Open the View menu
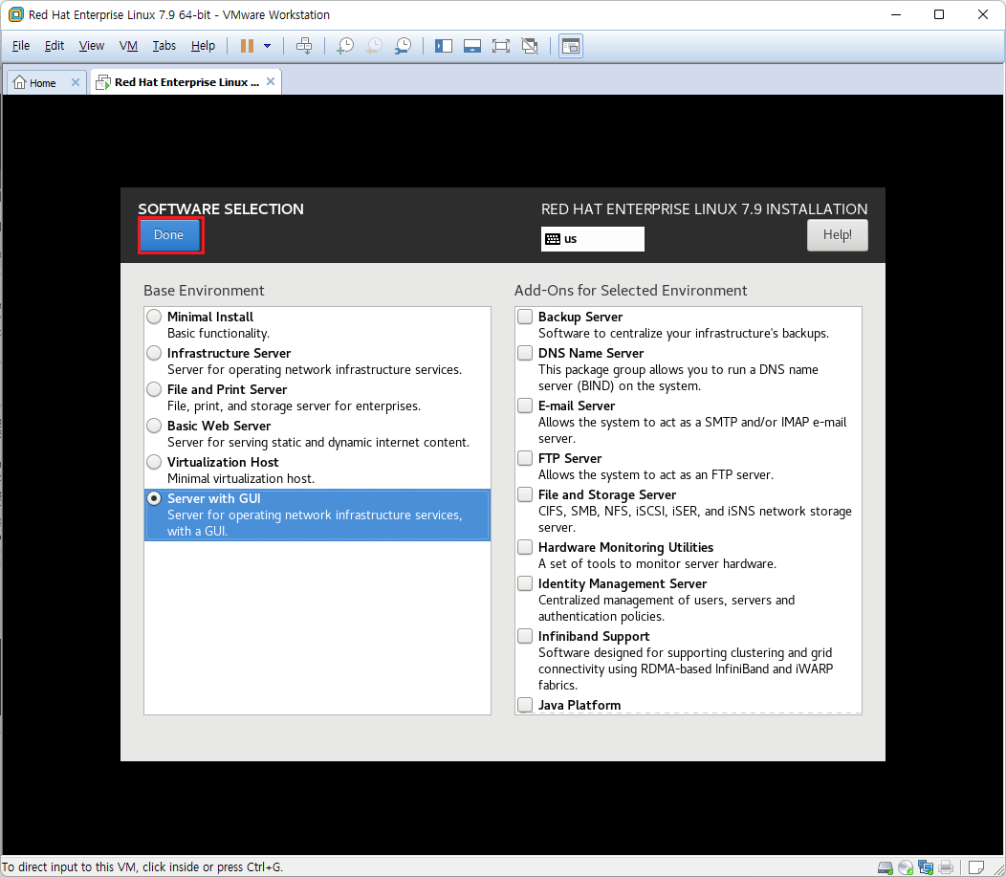 91,46
